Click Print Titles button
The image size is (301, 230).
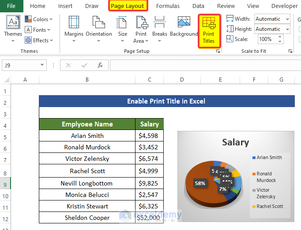[x=209, y=31]
